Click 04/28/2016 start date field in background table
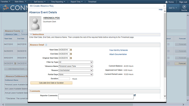189x106 pixels. click(x=9, y=63)
